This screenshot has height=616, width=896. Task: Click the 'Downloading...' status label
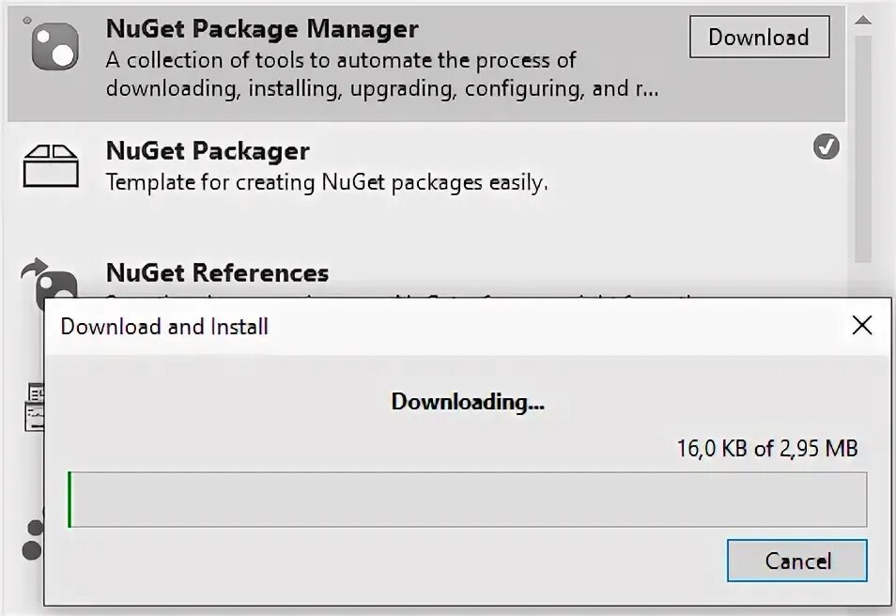point(468,402)
